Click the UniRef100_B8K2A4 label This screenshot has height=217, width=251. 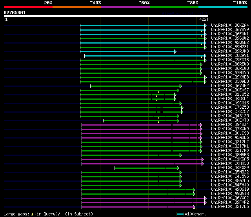tap(230, 25)
